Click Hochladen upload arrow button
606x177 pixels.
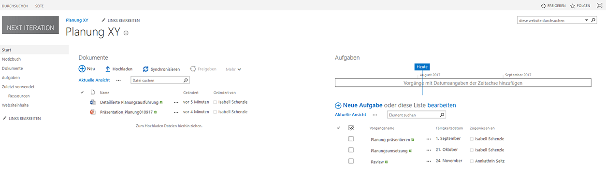point(119,69)
